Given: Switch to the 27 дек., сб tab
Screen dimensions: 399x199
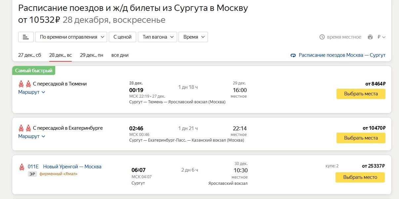Looking at the screenshot, I should [29, 55].
